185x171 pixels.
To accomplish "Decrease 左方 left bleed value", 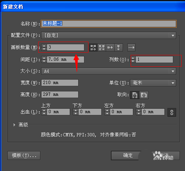I will pyautogui.click(x=107, y=114).
